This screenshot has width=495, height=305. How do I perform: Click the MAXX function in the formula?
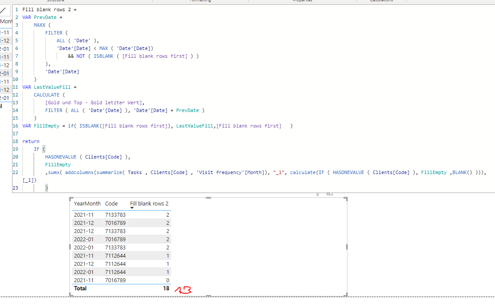(39, 25)
